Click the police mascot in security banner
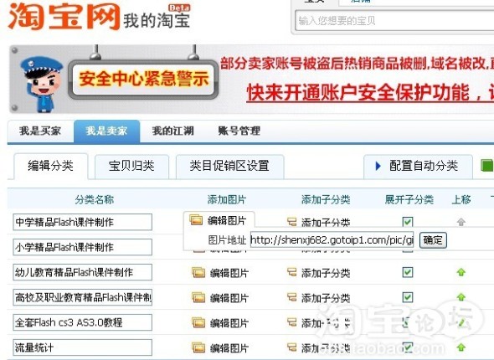Viewport: 494px width, 360px height. click(x=42, y=84)
